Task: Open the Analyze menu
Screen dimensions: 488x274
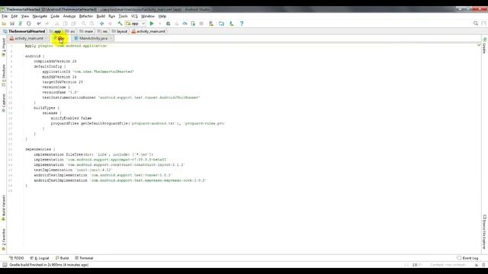Action: click(69, 16)
